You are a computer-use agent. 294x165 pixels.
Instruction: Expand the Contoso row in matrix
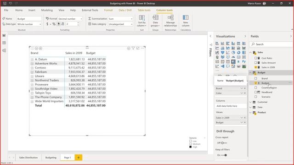[32, 68]
